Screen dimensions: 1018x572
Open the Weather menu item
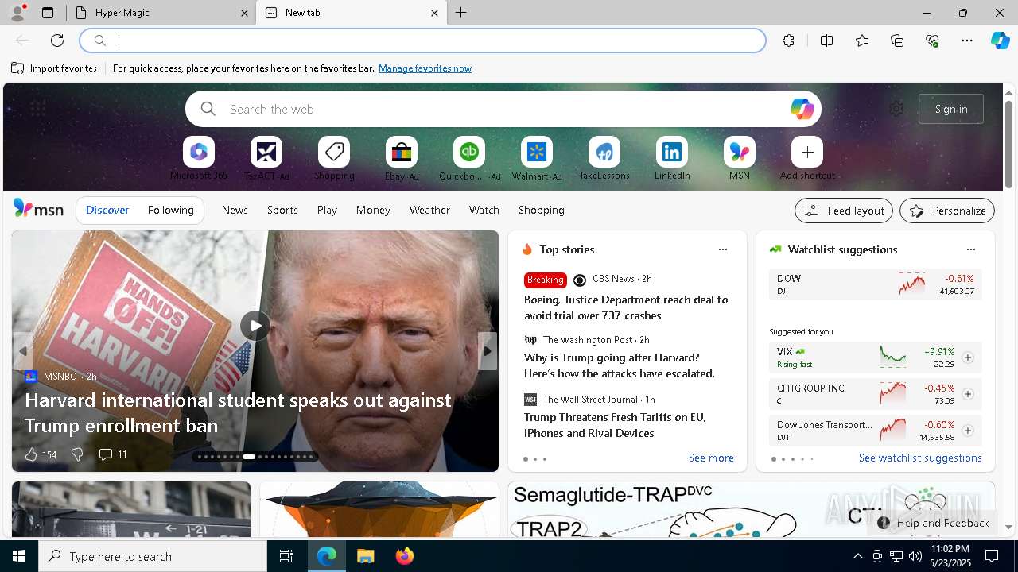click(429, 210)
